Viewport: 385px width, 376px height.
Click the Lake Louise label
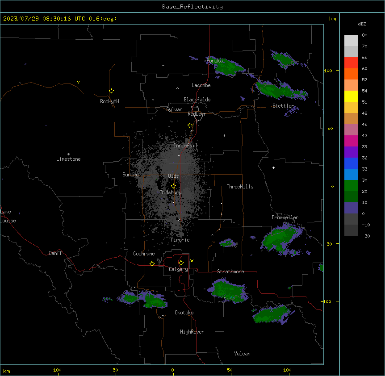(x=8, y=216)
